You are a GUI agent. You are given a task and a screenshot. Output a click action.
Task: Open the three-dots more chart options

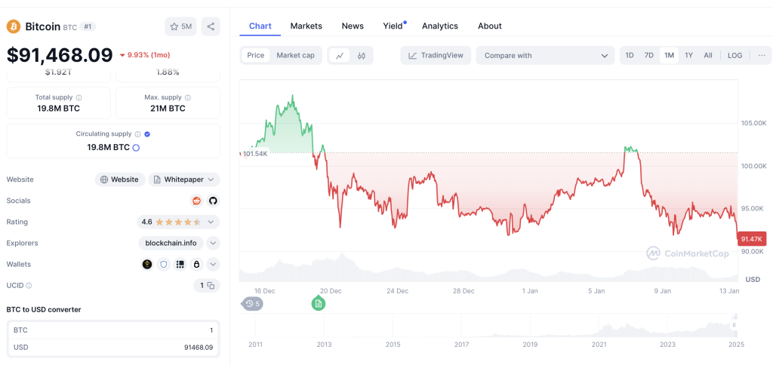(x=762, y=56)
